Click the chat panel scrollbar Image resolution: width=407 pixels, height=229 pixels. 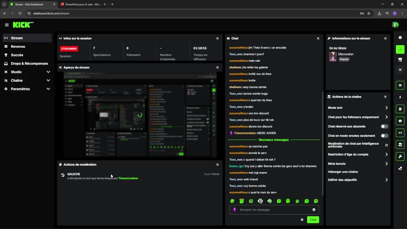323,143
